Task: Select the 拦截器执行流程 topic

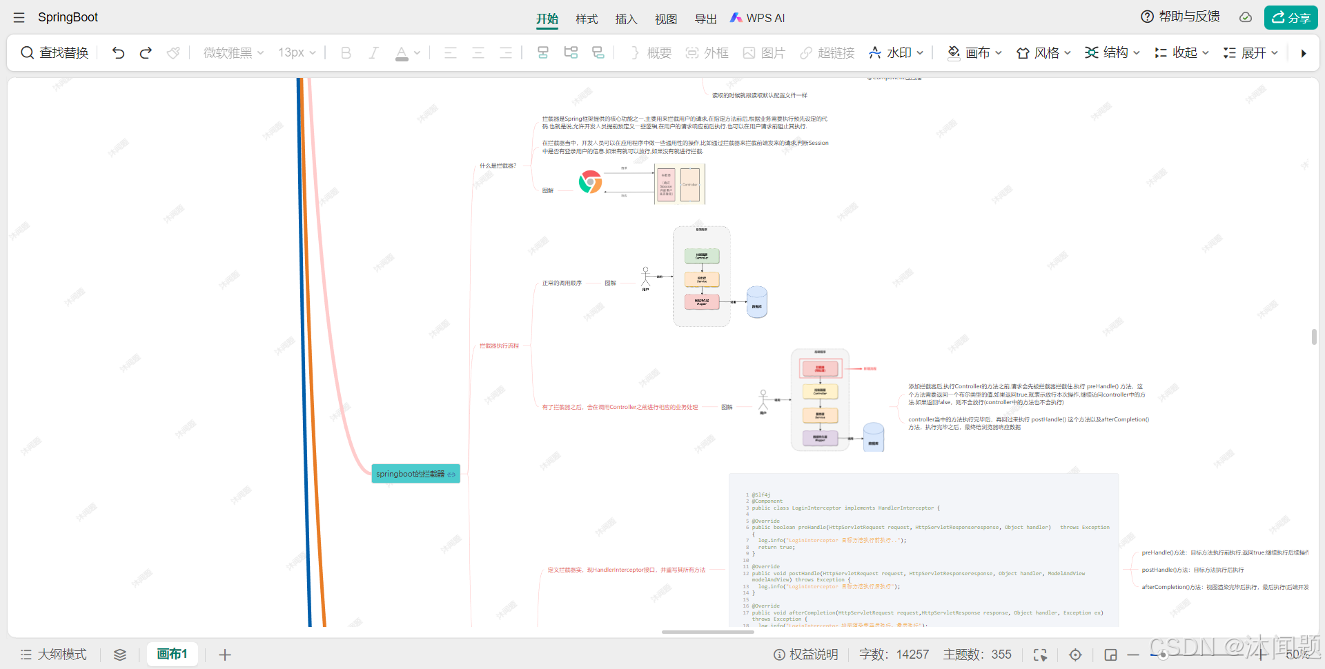Action: point(499,346)
